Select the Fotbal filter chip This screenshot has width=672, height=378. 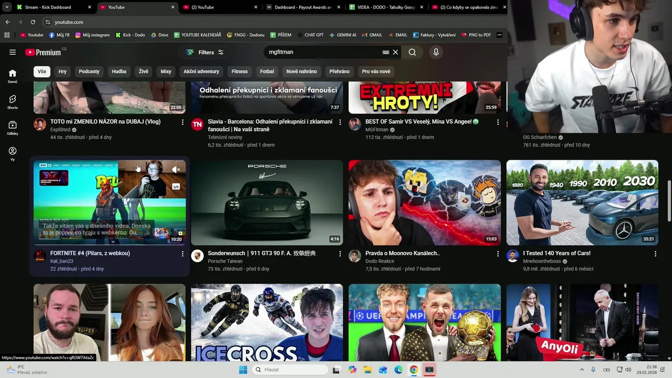tap(267, 71)
